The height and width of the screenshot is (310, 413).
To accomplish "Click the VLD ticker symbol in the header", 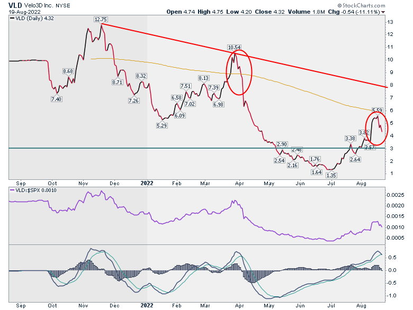I will [15, 5].
